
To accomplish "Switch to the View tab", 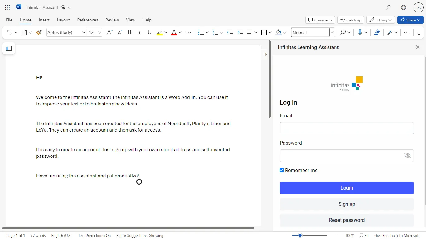I will (x=131, y=20).
